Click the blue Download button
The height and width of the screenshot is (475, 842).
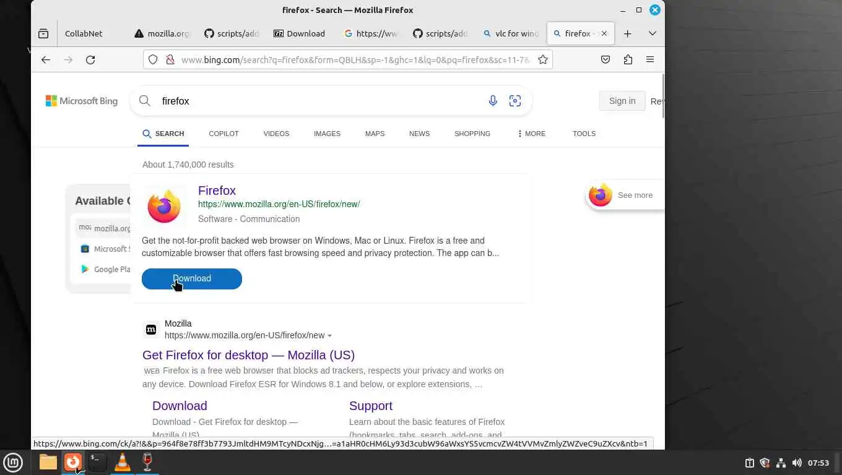point(192,278)
